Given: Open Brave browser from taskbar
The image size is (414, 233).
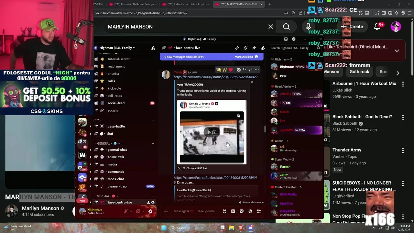Looking at the screenshot, I should click(241, 228).
